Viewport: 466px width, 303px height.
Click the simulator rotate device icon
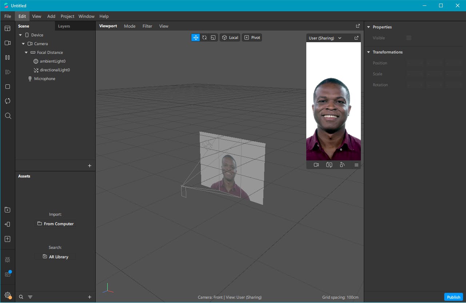pos(342,165)
